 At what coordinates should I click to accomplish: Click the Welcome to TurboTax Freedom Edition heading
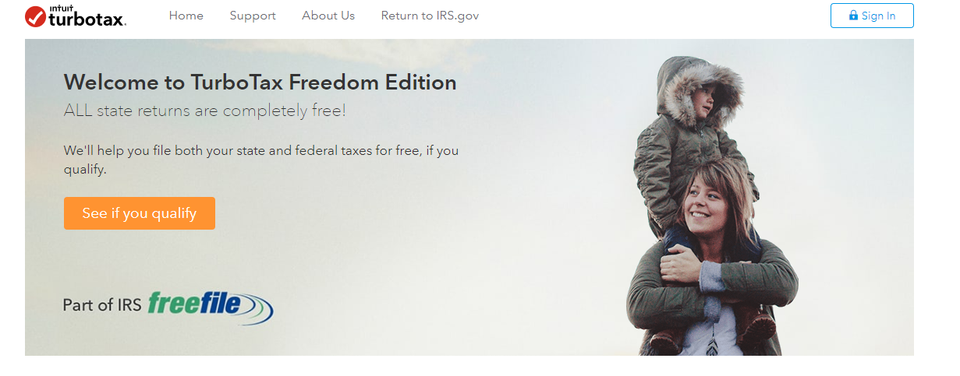pyautogui.click(x=260, y=83)
